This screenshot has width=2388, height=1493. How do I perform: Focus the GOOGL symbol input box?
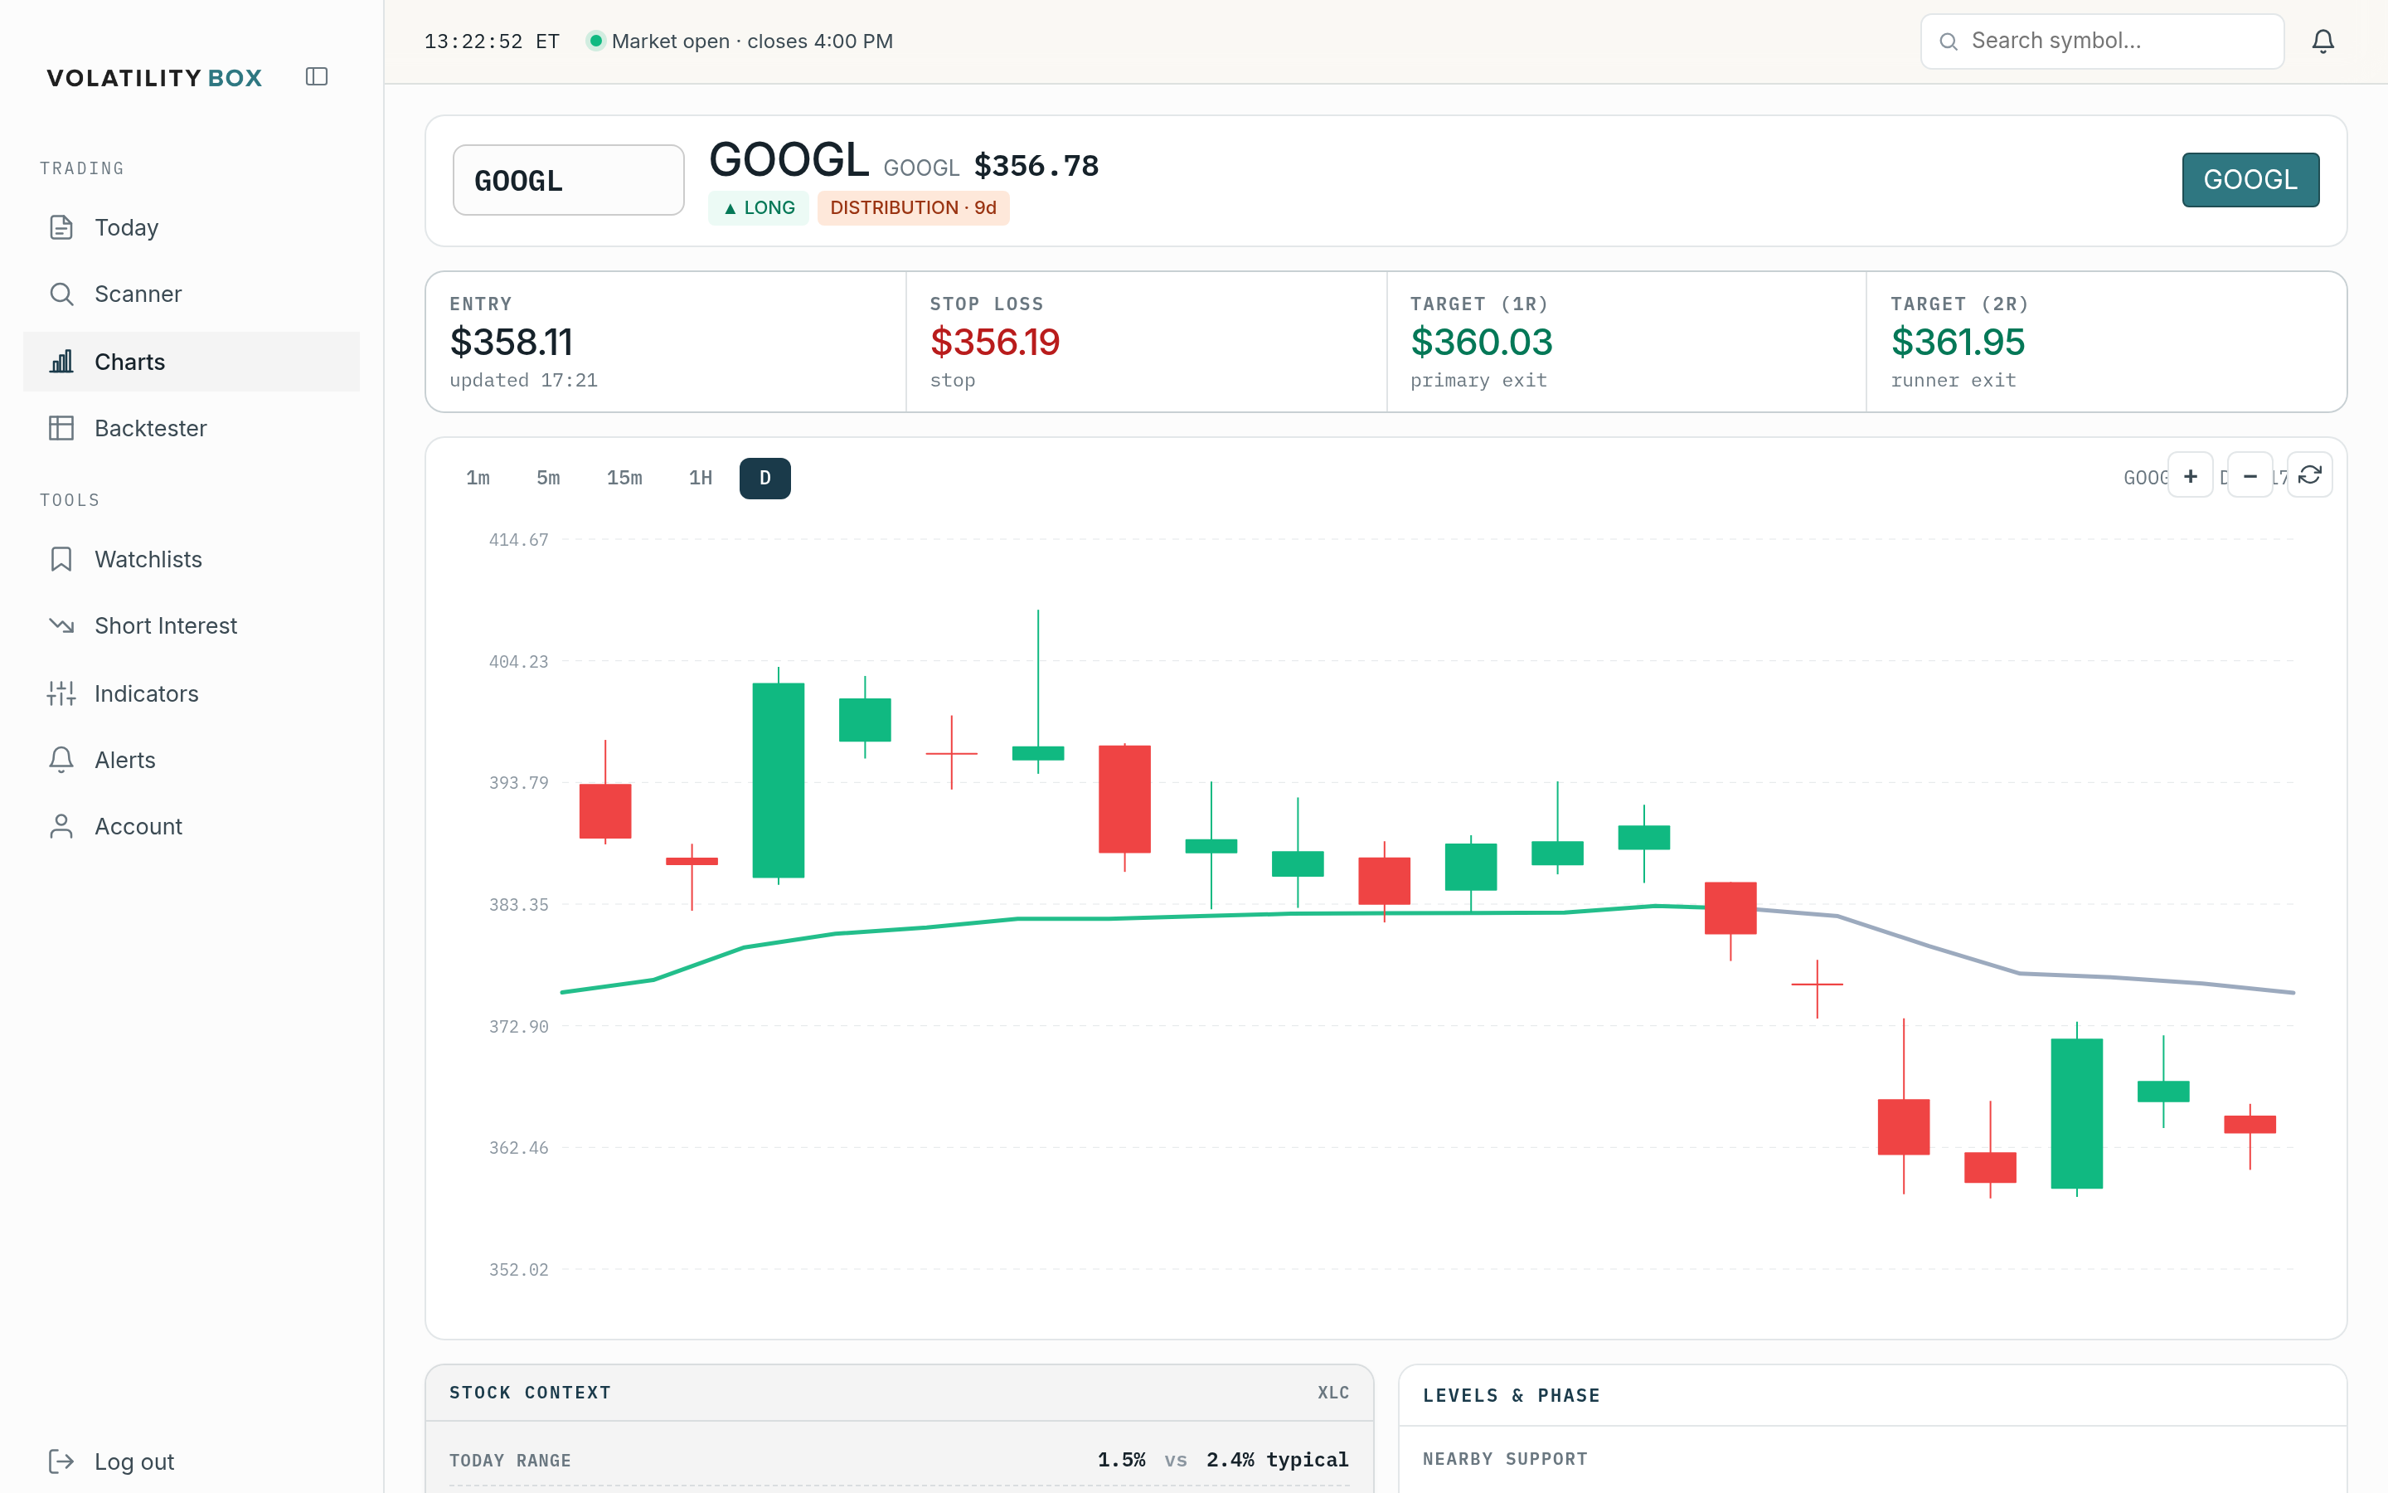coord(568,180)
